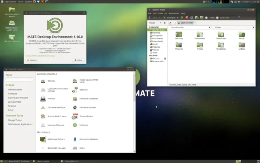Click ubuntu-mate path bar button

185,23
